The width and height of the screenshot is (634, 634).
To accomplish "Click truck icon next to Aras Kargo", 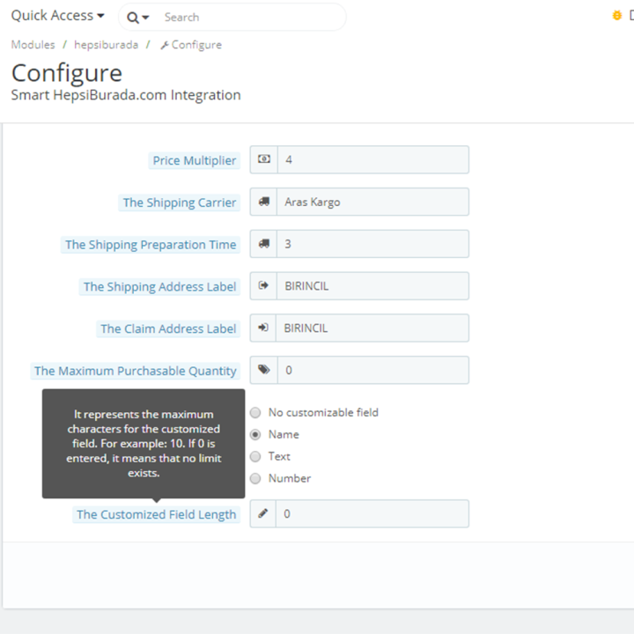I will click(x=263, y=202).
